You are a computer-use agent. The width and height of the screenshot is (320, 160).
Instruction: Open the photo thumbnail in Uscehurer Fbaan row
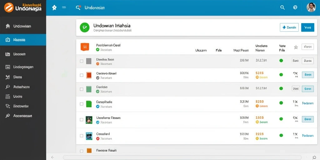click(89, 120)
